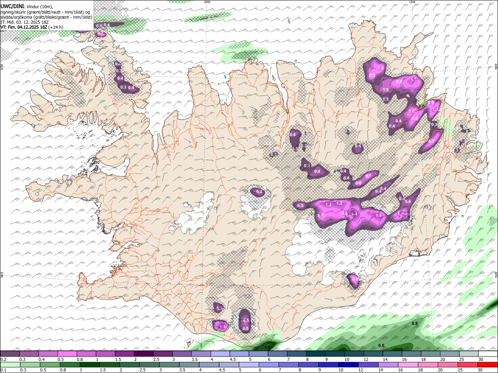
Task: Click the 'rigning/skúrir' legend description line
Action: pos(45,12)
